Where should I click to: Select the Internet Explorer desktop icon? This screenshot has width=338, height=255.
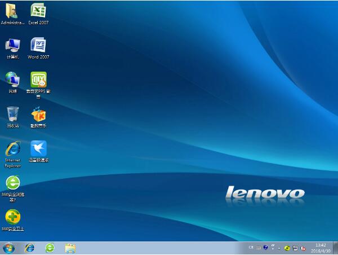click(x=12, y=154)
